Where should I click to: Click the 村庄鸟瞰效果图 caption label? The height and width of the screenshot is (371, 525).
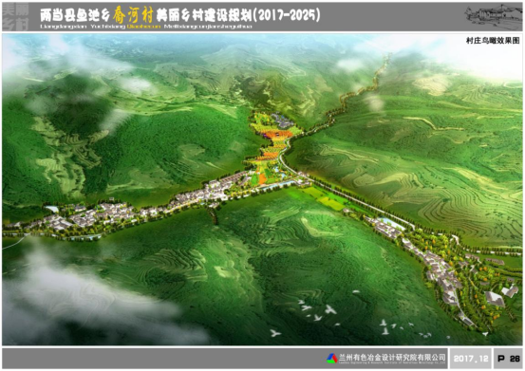pos(493,41)
